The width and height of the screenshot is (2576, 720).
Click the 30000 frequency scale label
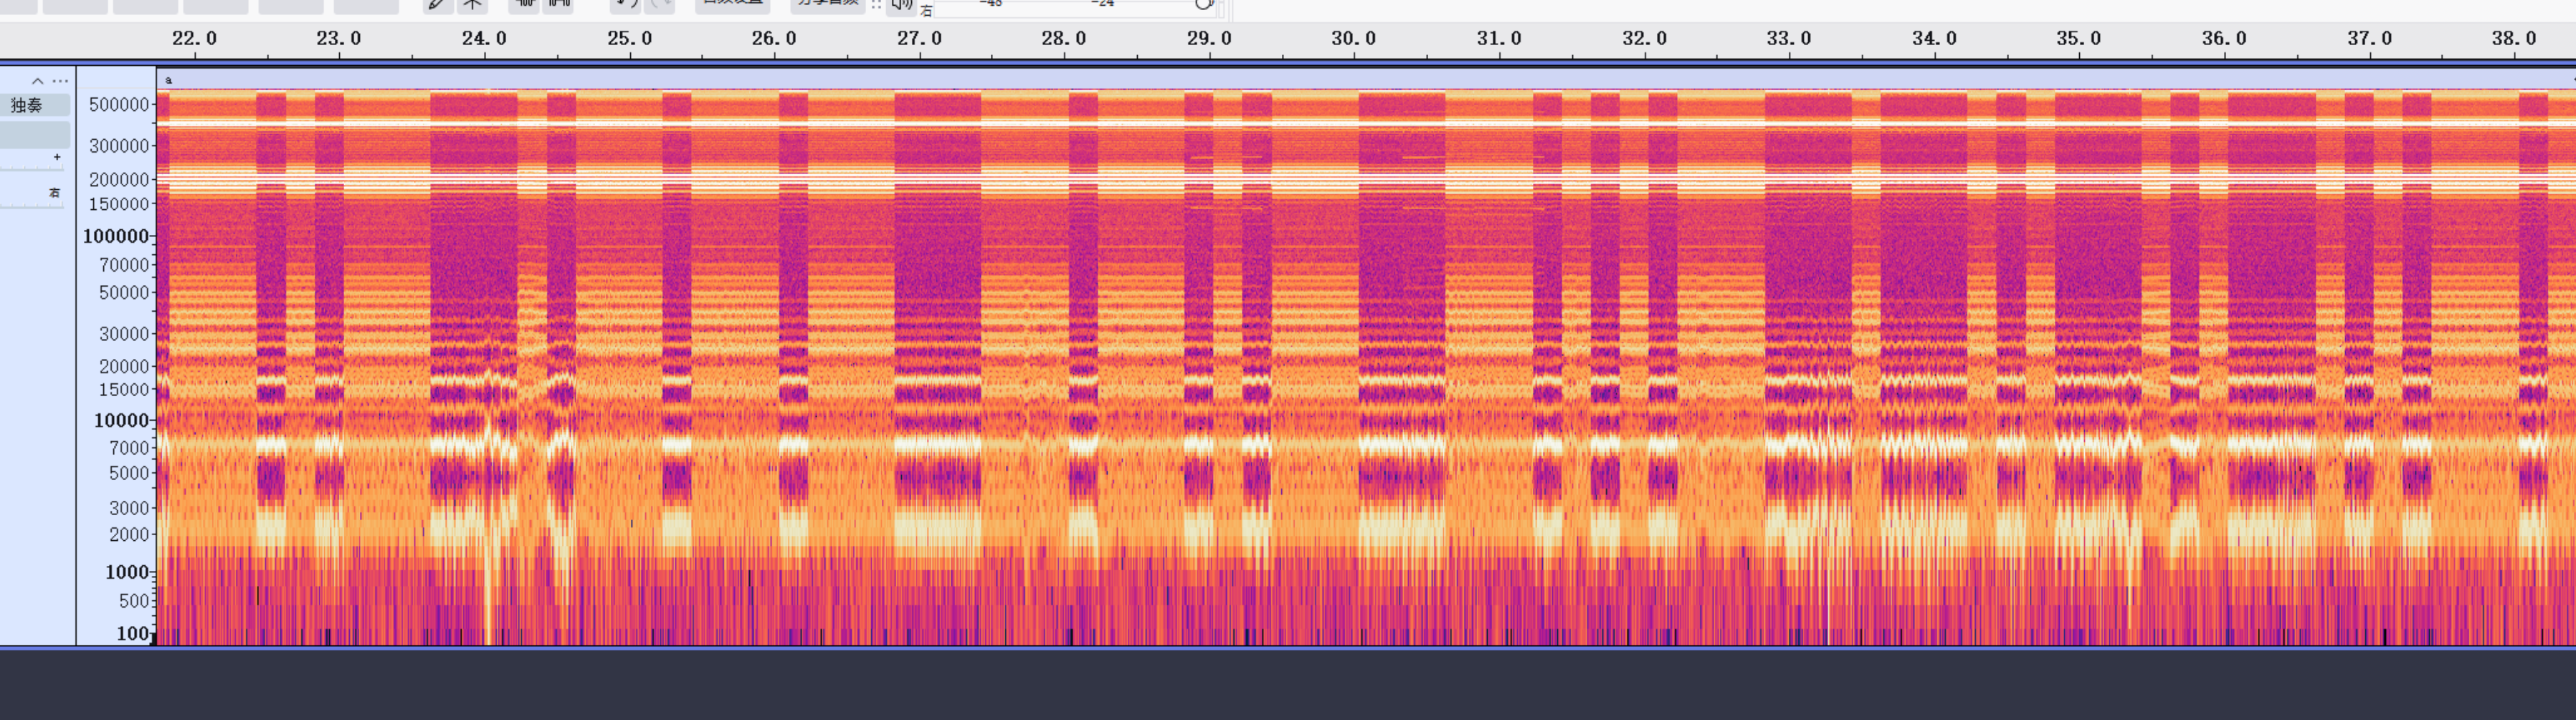point(124,335)
